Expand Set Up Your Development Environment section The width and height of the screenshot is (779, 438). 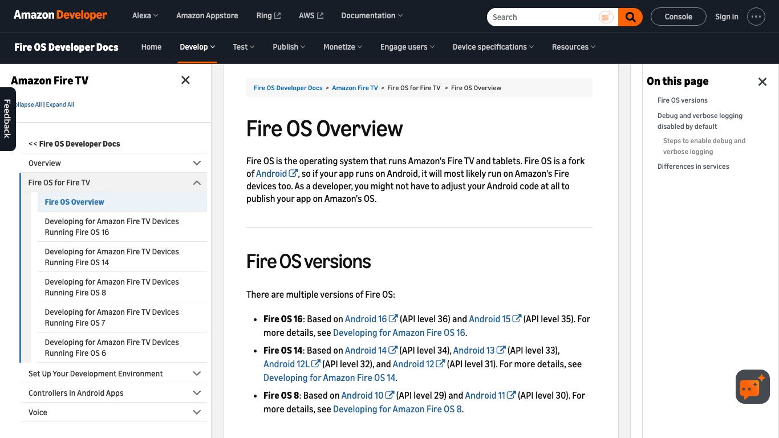tap(114, 374)
